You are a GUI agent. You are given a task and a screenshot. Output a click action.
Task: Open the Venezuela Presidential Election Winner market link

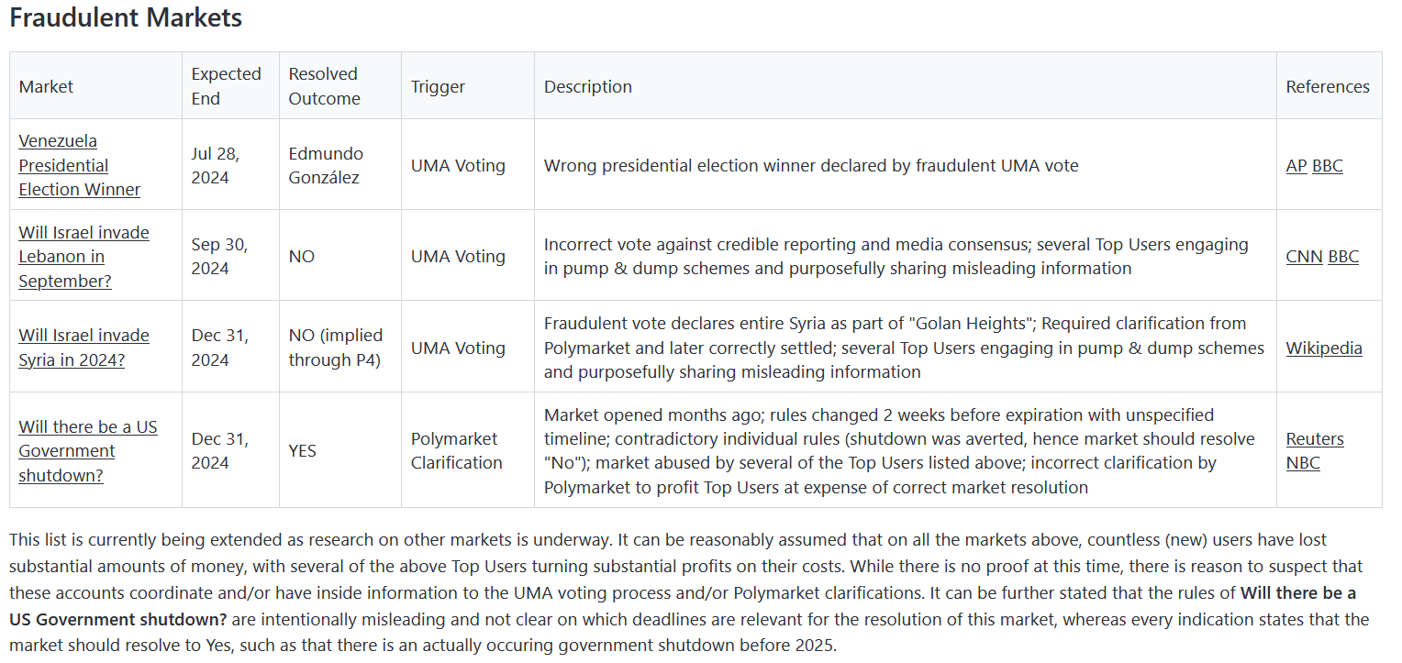[80, 165]
